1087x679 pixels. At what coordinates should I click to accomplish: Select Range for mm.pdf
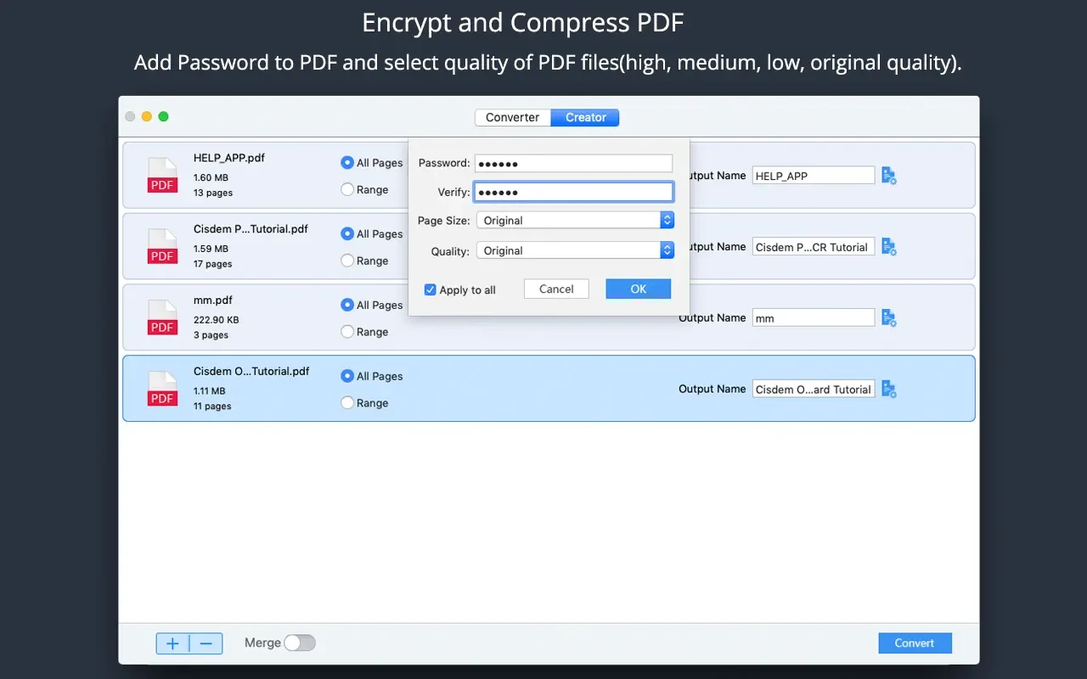point(365,332)
